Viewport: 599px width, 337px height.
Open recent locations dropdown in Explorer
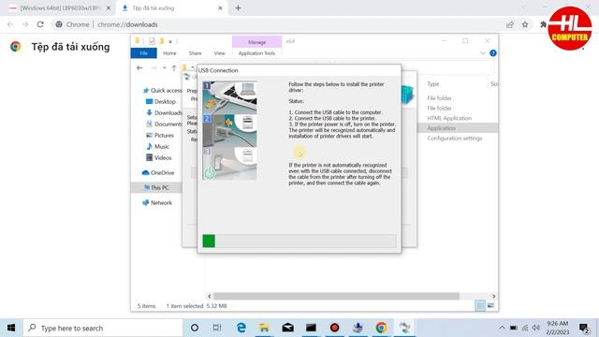point(165,68)
